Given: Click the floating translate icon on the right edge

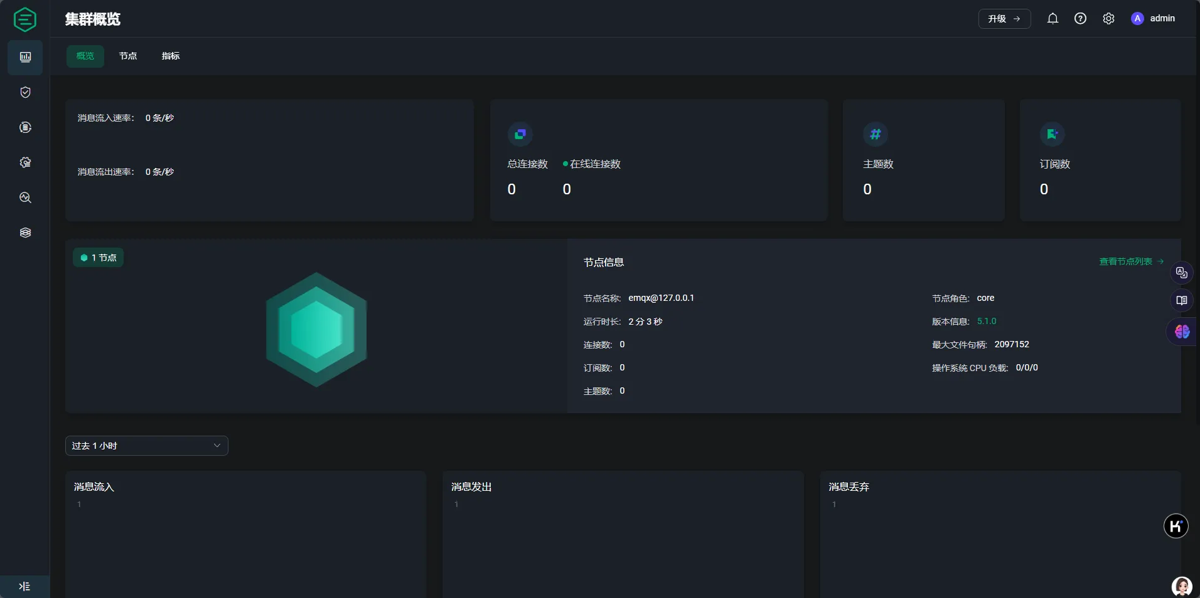Looking at the screenshot, I should click(x=1182, y=273).
